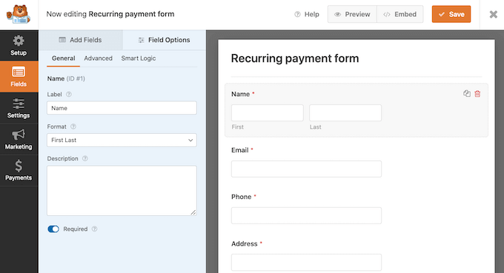Click the Last name input in preview

[x=345, y=112]
